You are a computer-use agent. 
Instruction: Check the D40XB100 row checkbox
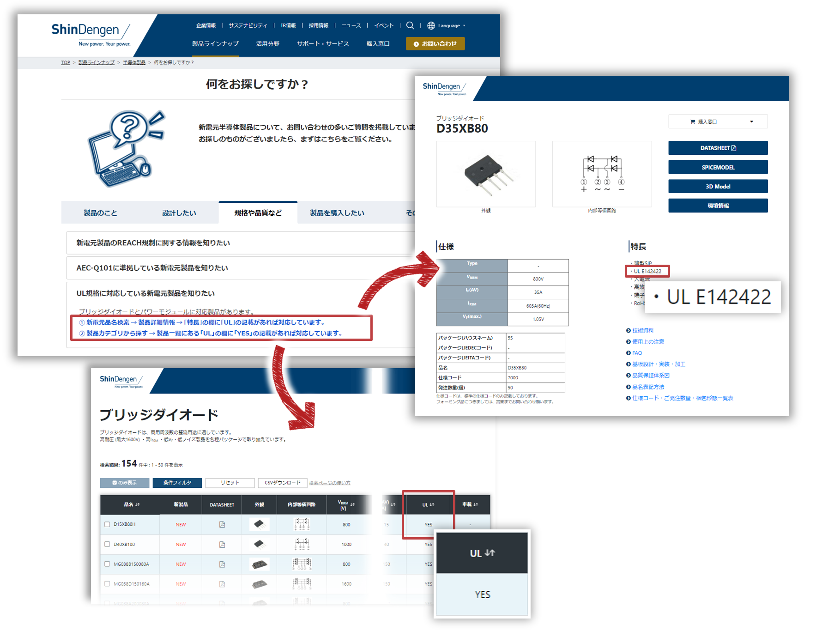click(x=107, y=544)
